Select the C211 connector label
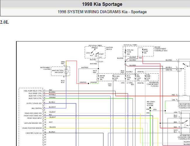Viewport: 190px width, 146px height. (101, 62)
